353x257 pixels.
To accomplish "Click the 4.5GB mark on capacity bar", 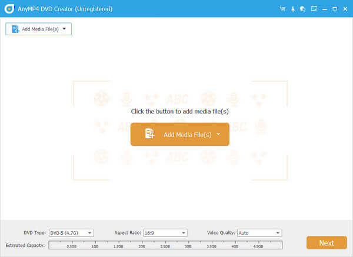I will 258,246.
